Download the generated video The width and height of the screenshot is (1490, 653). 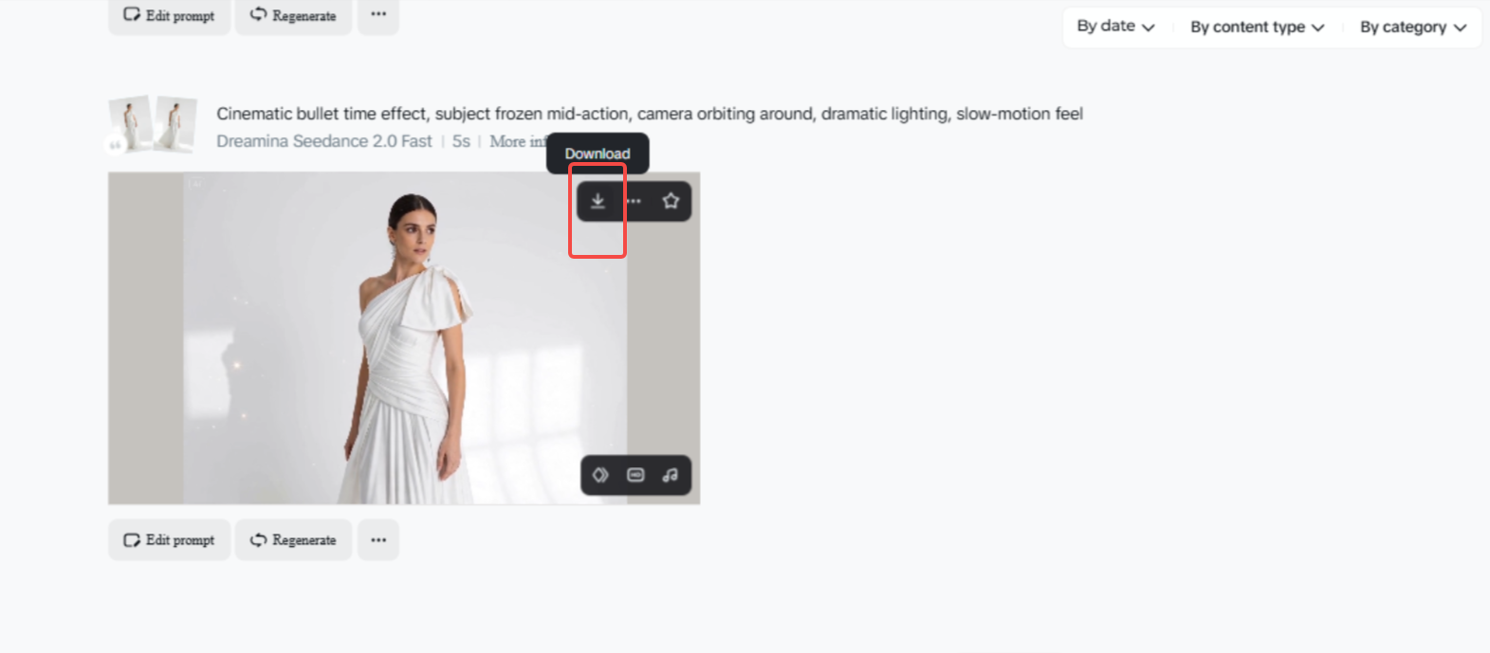pos(598,201)
